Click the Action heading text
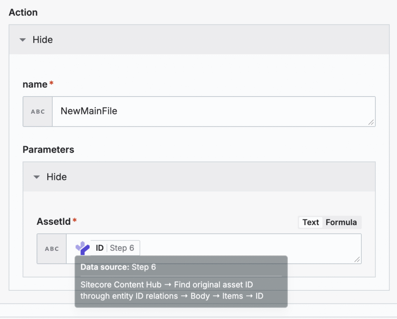The height and width of the screenshot is (319, 397). coord(23,12)
